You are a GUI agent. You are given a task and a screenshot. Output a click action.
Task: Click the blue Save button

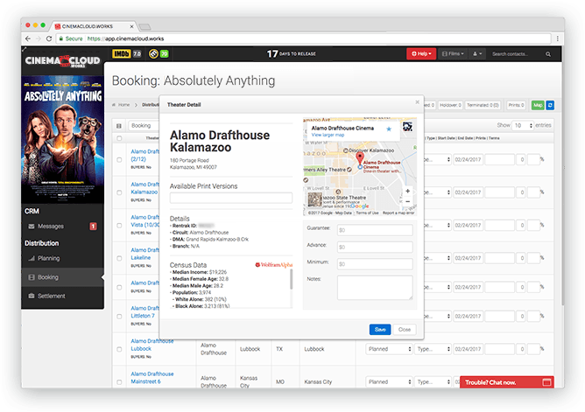[379, 329]
